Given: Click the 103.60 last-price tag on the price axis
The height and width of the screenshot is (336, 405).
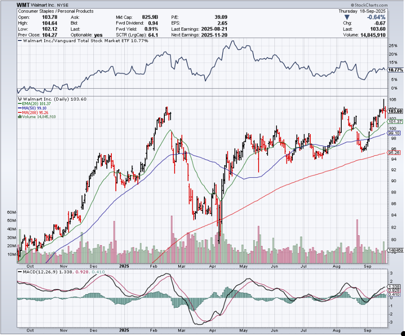Looking at the screenshot, I should [396, 111].
